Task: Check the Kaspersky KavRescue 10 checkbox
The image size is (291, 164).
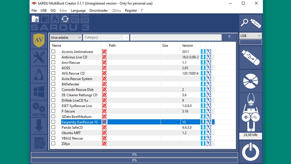Action: pos(53,122)
